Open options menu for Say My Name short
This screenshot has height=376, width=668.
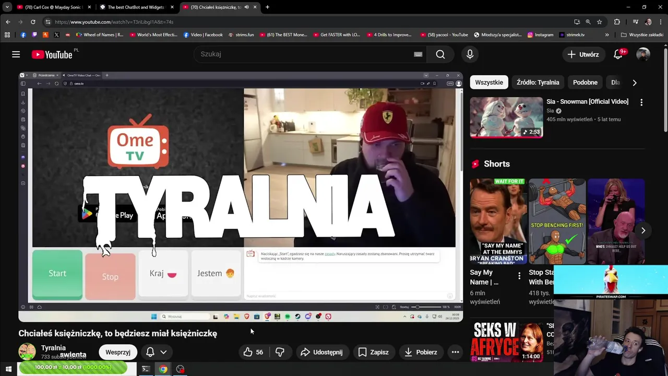[x=519, y=276]
